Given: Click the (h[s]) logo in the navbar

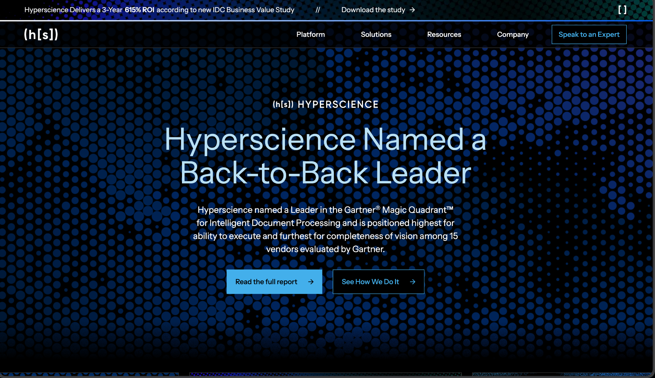Looking at the screenshot, I should tap(41, 34).
